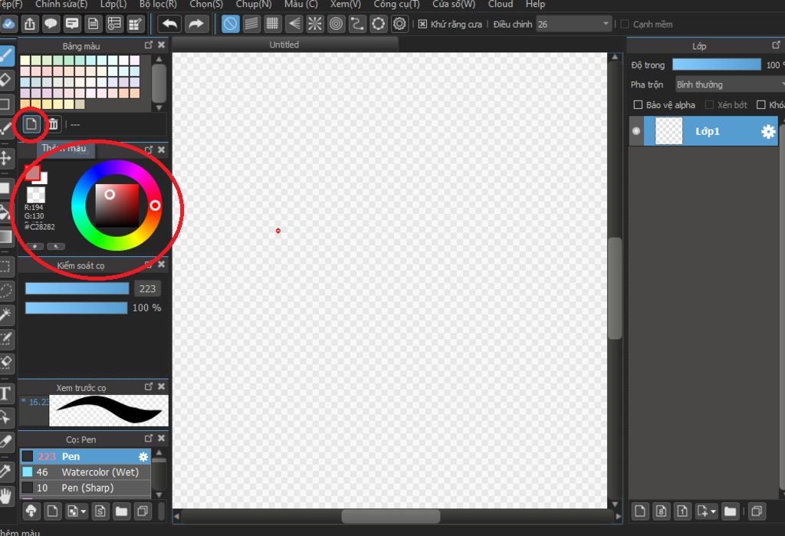Select the Magic Wand tool
Viewport: 785px width, 536px height.
5,314
